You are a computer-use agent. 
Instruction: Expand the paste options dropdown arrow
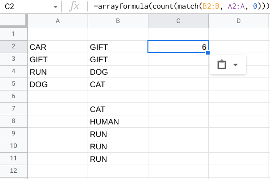236,65
